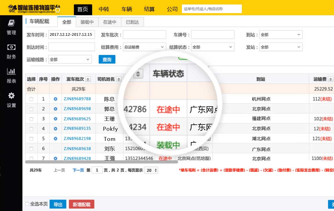This screenshot has width=334, height=211.
Task: Tick the checkbox for row 2
Action: click(x=31, y=109)
